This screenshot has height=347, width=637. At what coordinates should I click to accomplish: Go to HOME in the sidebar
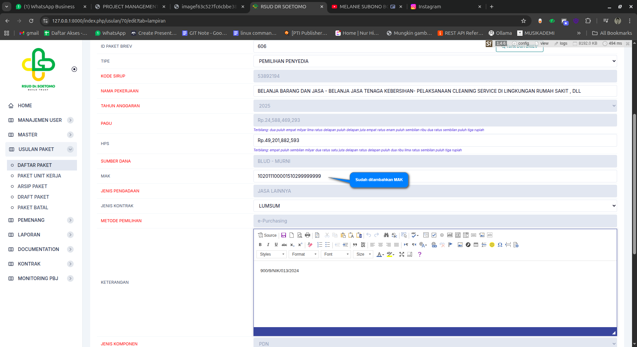click(x=25, y=106)
